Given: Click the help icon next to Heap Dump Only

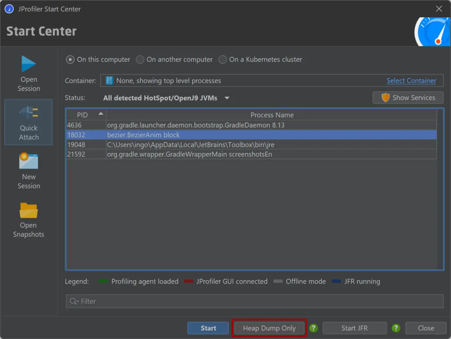Looking at the screenshot, I should (313, 328).
